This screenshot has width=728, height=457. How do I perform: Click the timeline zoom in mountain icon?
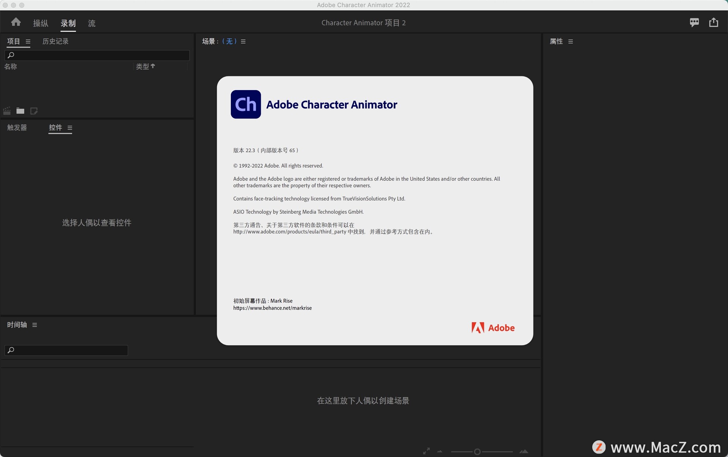[524, 451]
